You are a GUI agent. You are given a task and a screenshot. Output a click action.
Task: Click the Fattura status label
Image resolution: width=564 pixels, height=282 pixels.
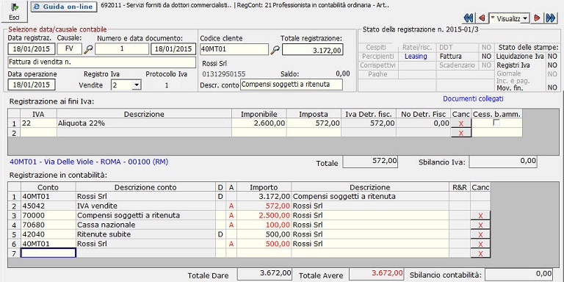point(450,57)
